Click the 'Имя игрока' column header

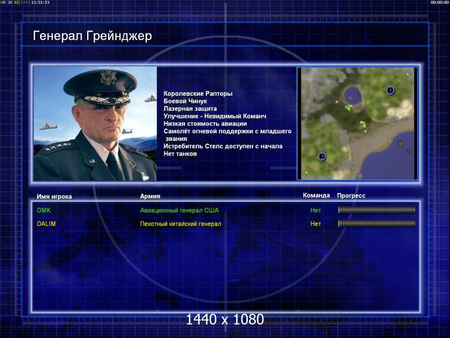point(54,197)
